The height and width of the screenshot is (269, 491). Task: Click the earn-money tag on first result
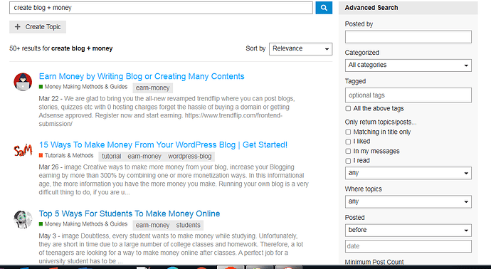click(x=152, y=88)
